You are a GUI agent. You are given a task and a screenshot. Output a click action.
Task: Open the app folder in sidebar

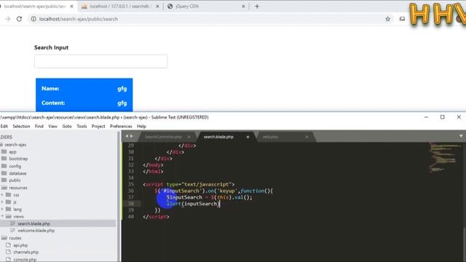(12, 152)
